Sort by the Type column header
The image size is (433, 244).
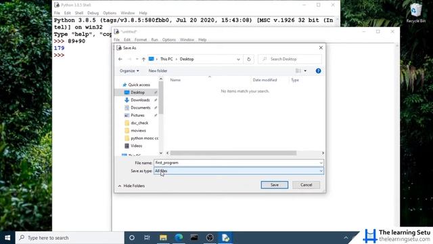click(295, 80)
